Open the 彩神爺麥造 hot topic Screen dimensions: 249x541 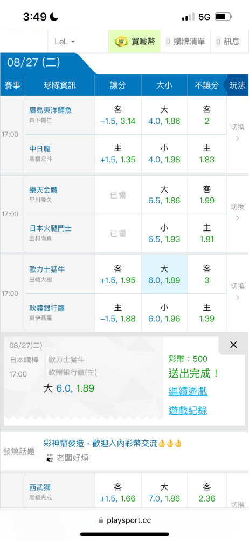(x=112, y=444)
